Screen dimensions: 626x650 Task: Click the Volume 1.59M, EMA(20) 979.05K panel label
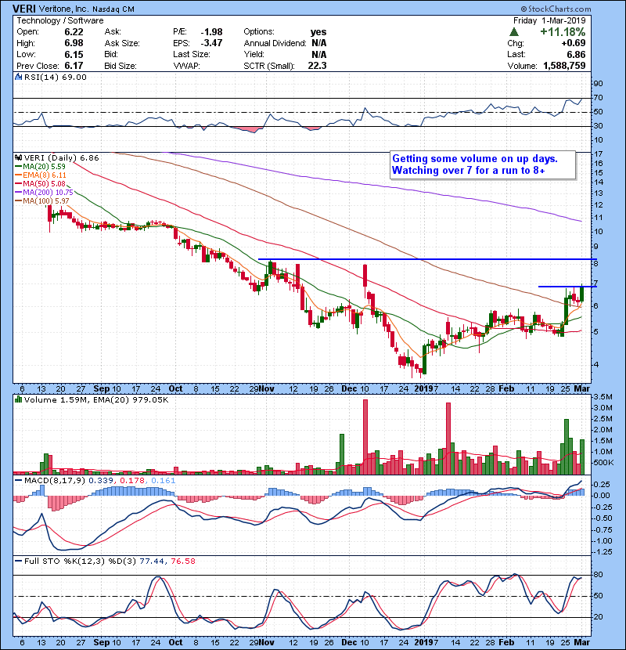tap(96, 400)
